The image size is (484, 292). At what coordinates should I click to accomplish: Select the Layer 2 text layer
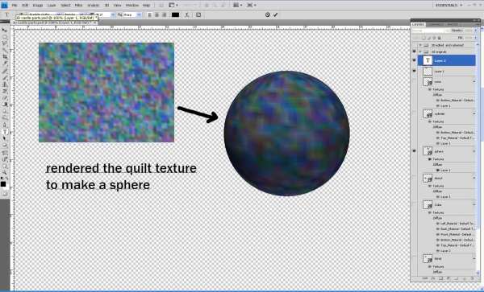pyautogui.click(x=447, y=60)
